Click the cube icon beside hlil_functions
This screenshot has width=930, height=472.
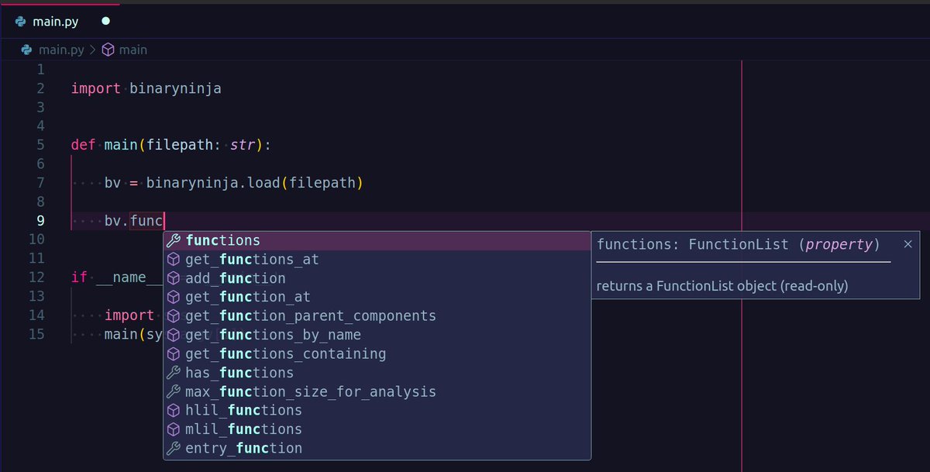[x=174, y=411]
